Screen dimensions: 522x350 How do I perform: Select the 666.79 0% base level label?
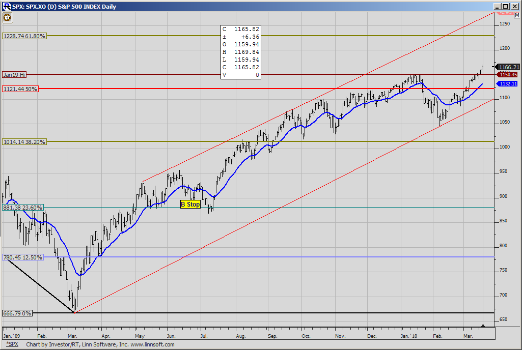(x=17, y=313)
